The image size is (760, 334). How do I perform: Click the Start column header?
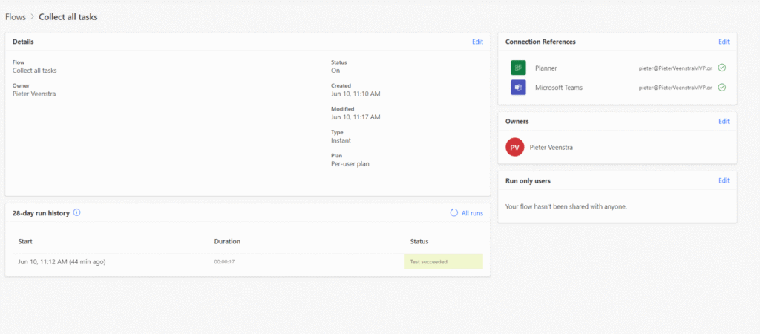[x=25, y=241]
